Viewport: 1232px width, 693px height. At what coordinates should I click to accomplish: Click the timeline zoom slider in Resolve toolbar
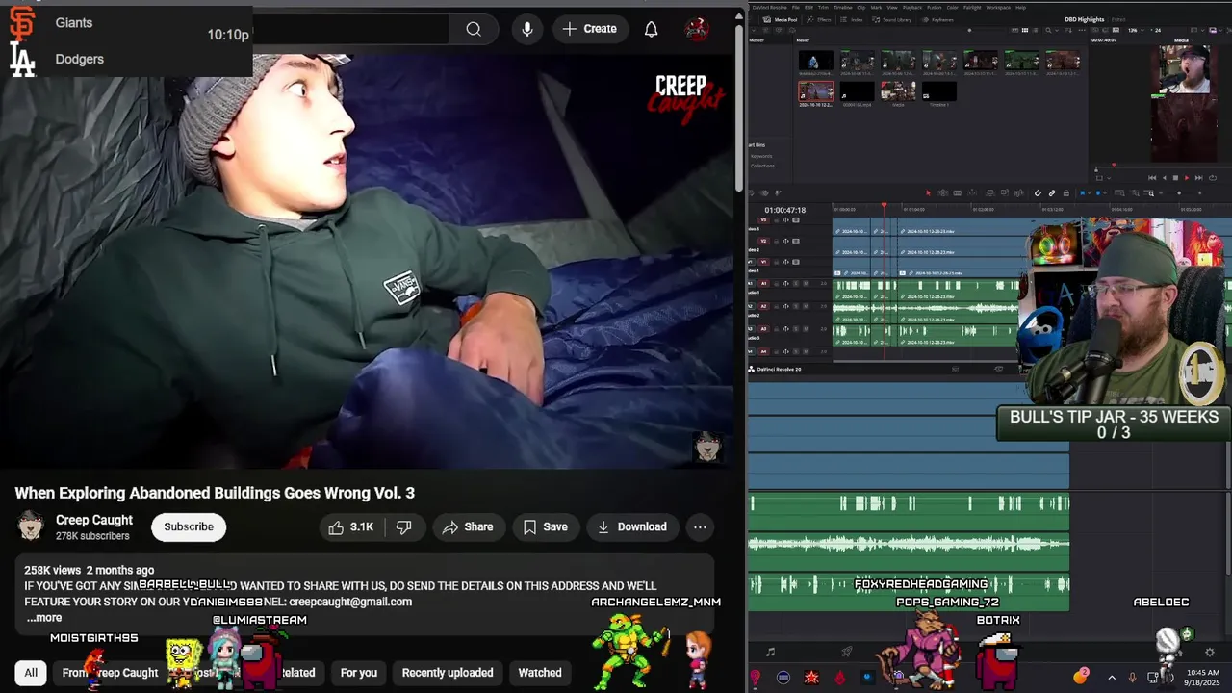1180,193
